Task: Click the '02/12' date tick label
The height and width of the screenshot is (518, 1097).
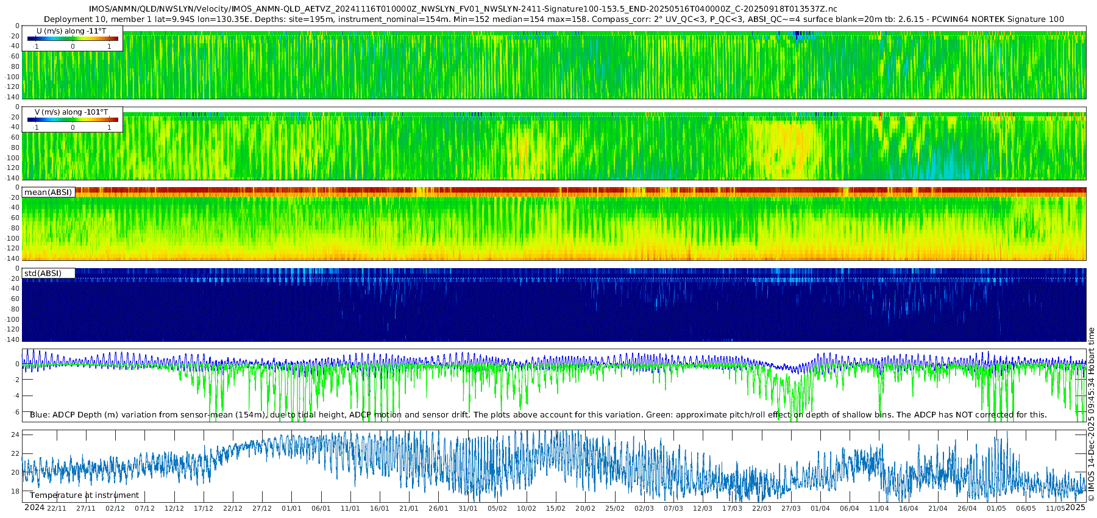Action: [115, 508]
